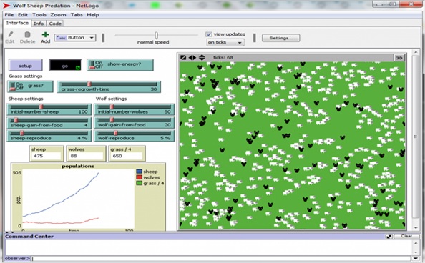
Task: Click the blue sheep legend swatch
Action: click(x=140, y=172)
